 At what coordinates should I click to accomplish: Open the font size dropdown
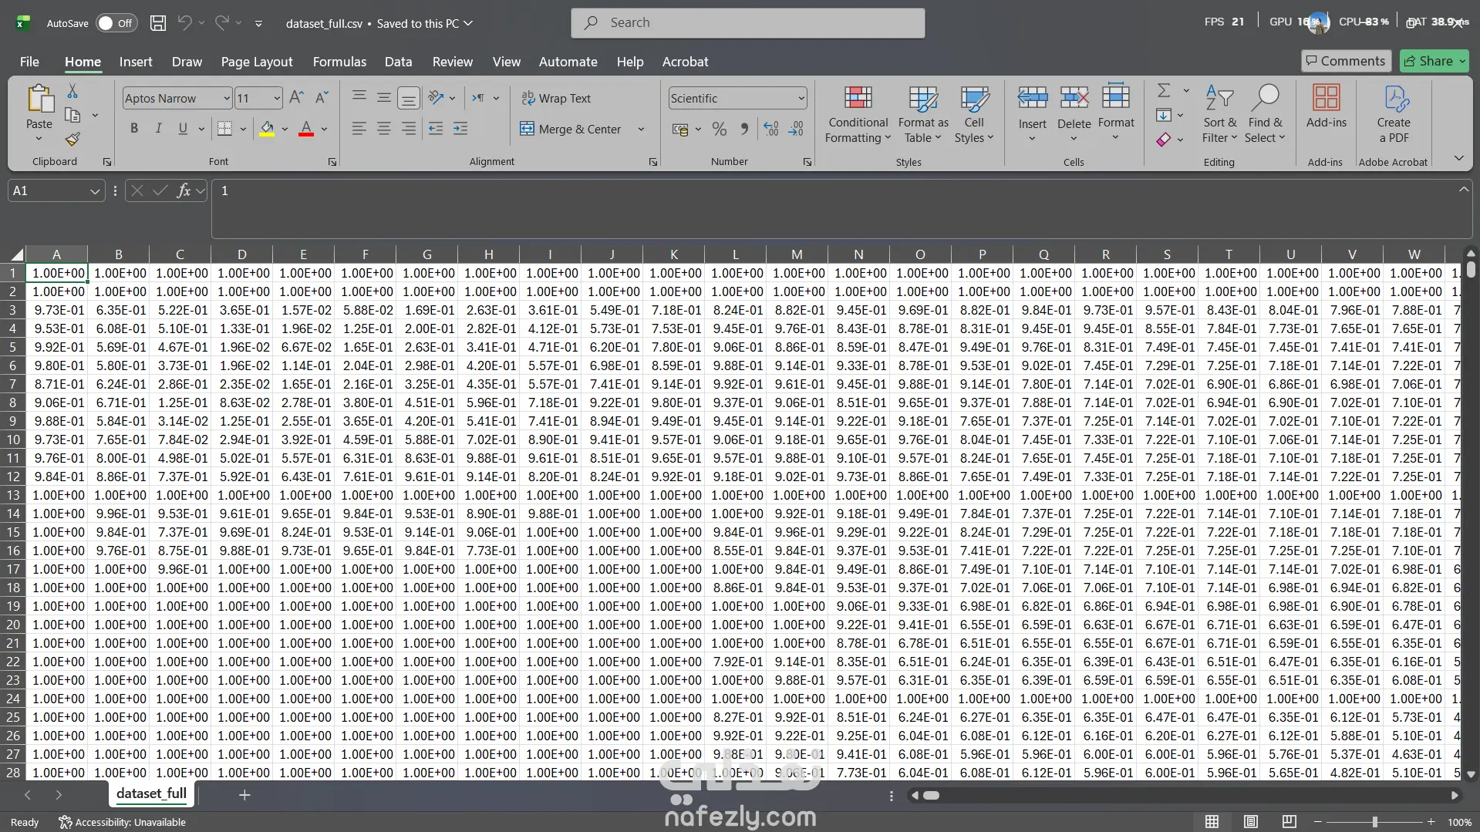coord(277,98)
